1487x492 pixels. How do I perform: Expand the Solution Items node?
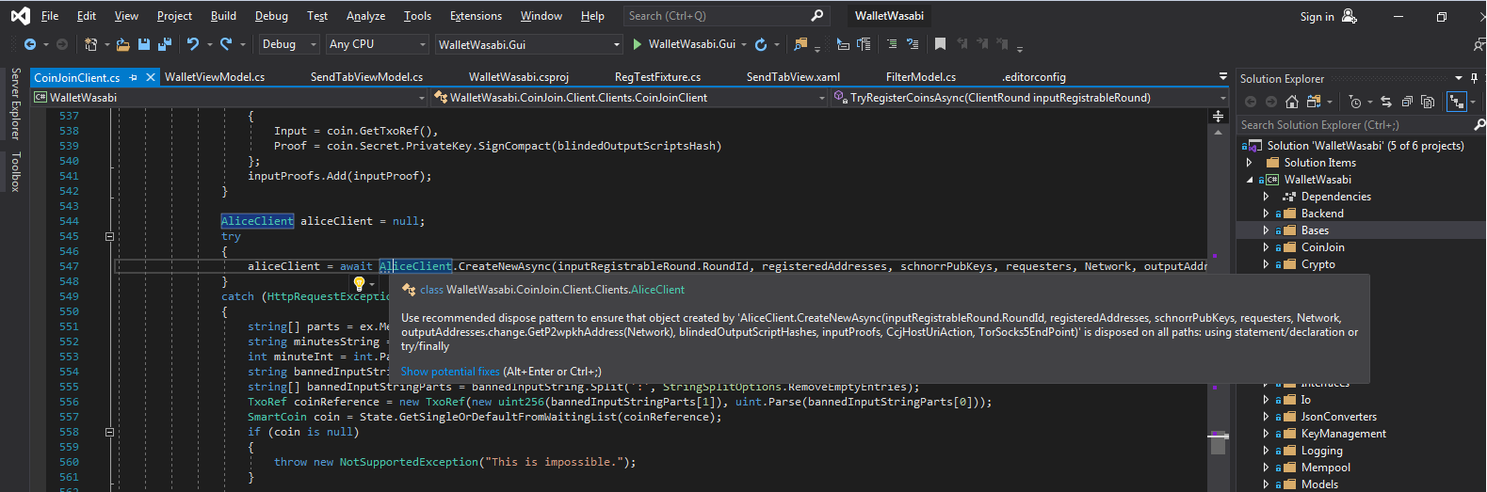coord(1250,163)
